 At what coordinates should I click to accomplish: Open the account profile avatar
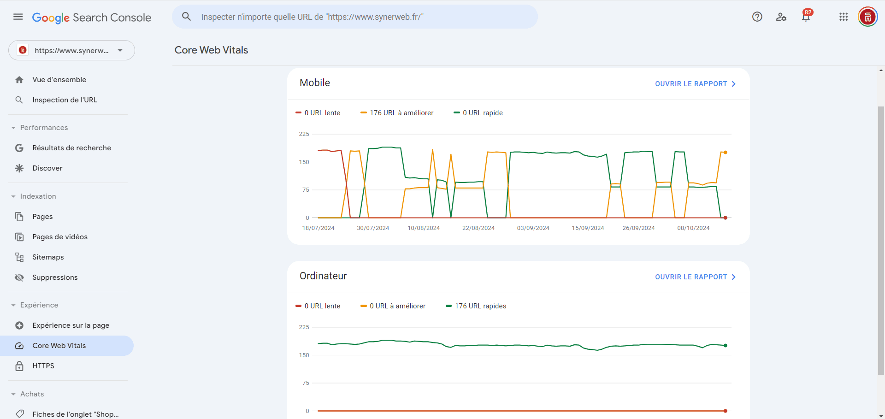[868, 17]
